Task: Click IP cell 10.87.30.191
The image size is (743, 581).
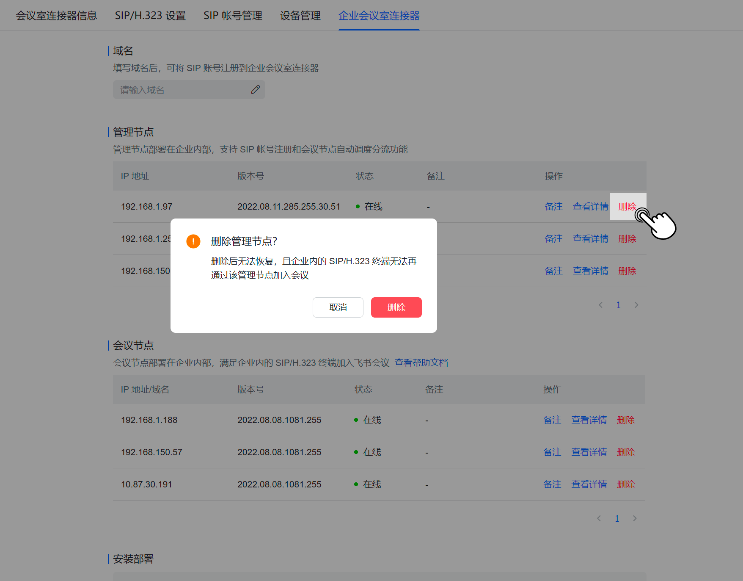Action: tap(146, 484)
